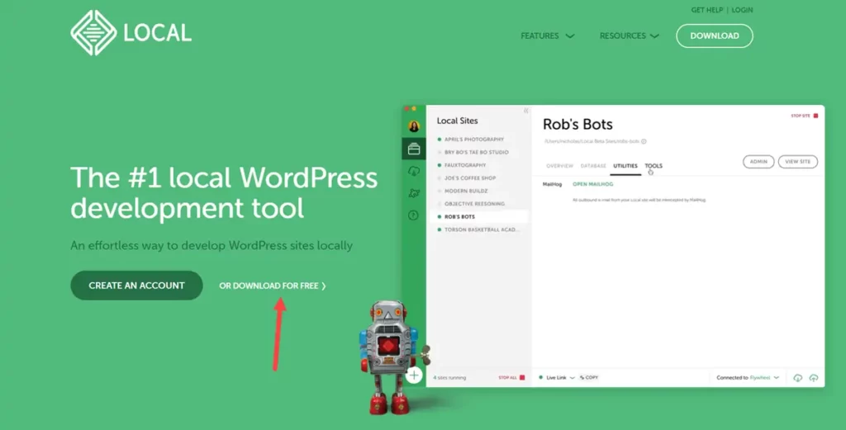Open the add-ons puzzle piece icon

[x=414, y=193]
